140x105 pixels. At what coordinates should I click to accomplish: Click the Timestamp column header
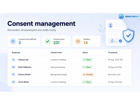tap(113, 53)
